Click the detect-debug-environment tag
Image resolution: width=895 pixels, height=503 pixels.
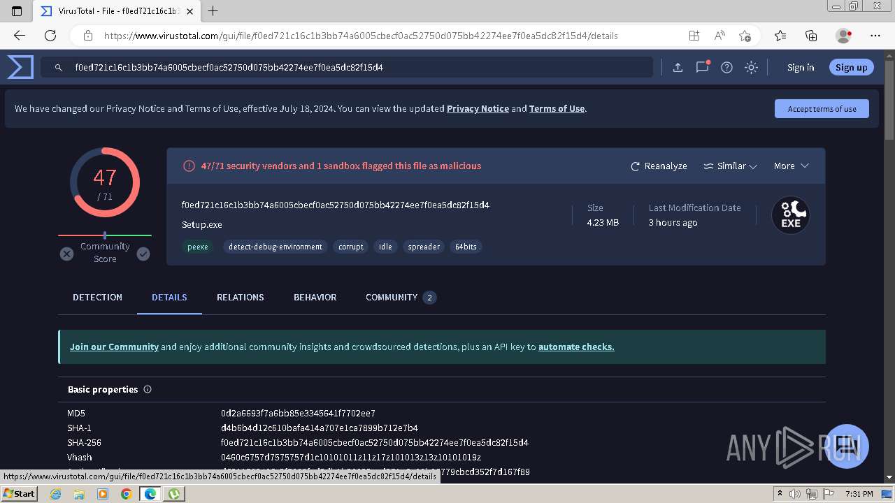click(275, 247)
